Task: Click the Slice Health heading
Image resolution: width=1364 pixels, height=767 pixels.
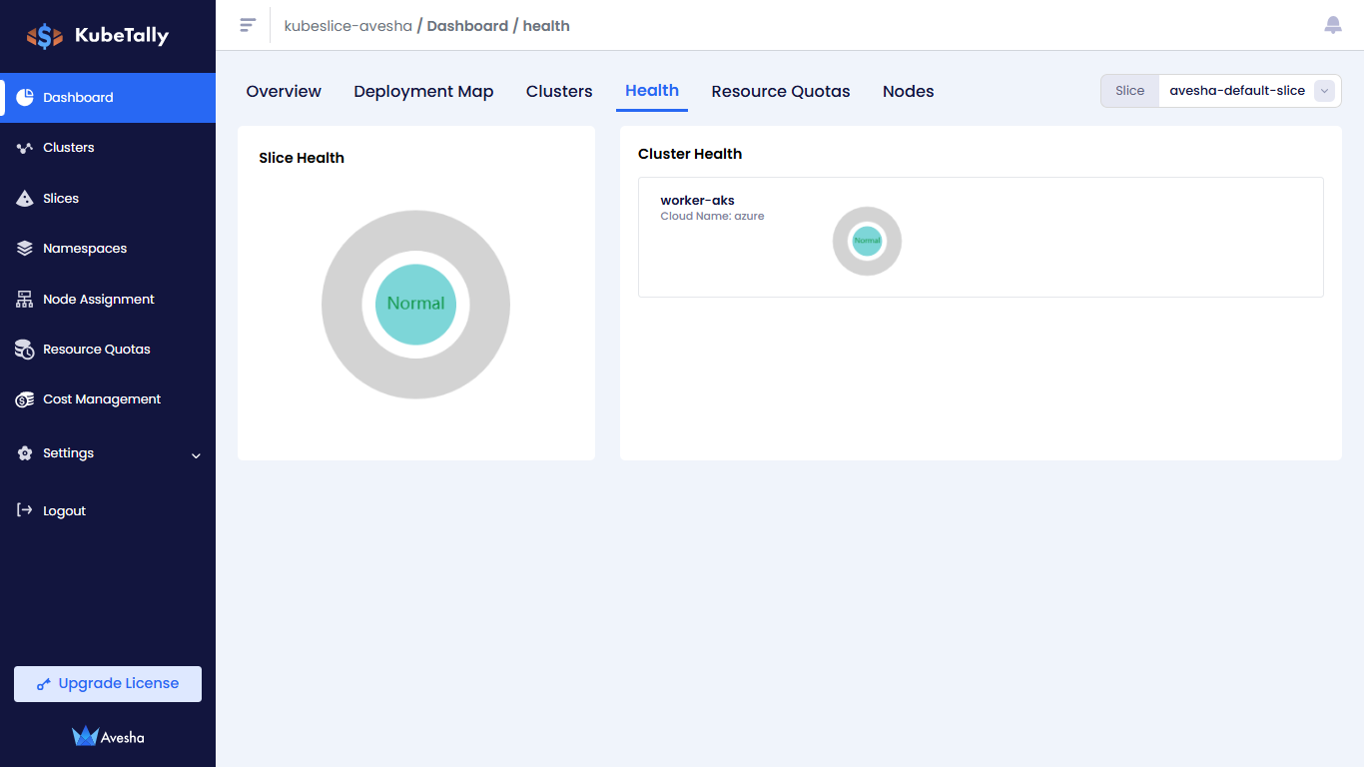Action: click(302, 158)
